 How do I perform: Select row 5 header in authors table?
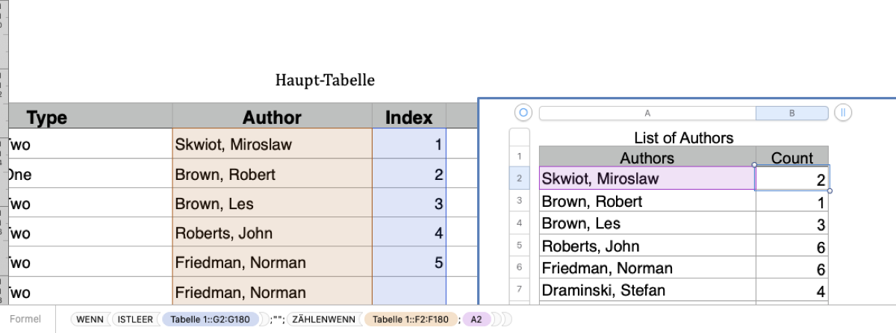point(518,246)
